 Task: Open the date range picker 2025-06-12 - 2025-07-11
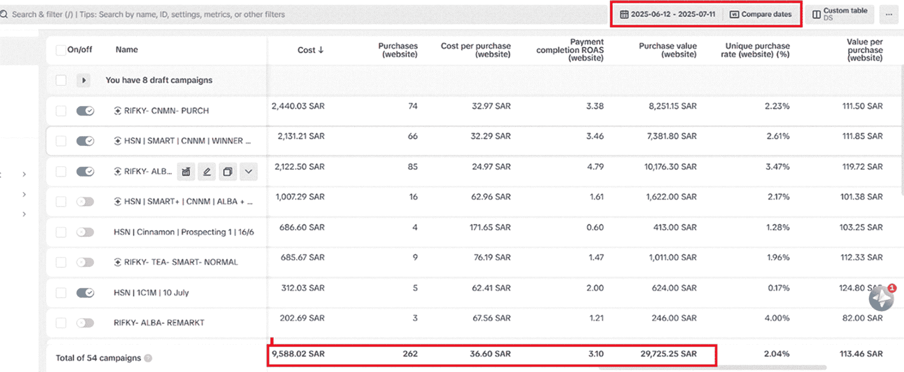coord(667,14)
